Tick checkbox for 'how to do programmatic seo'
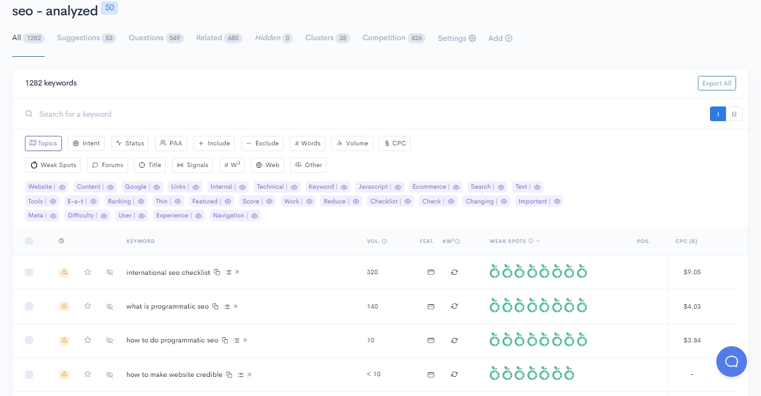The image size is (761, 396). click(29, 340)
